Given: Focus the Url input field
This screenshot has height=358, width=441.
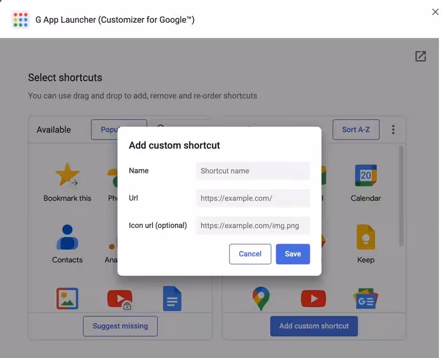Looking at the screenshot, I should 253,198.
